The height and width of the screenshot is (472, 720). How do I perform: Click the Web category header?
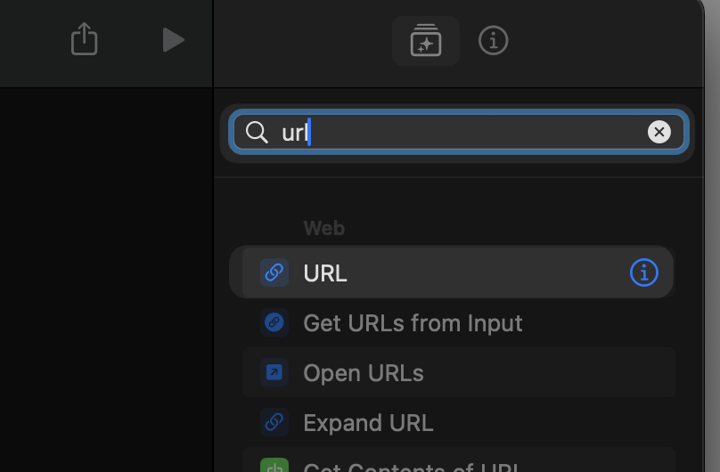click(x=323, y=228)
